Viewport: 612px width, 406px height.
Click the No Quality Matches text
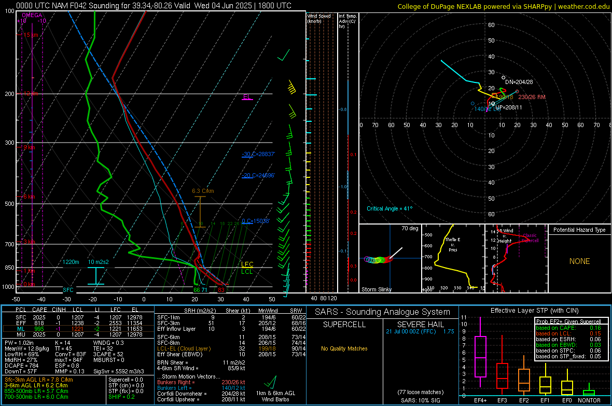[x=344, y=348]
